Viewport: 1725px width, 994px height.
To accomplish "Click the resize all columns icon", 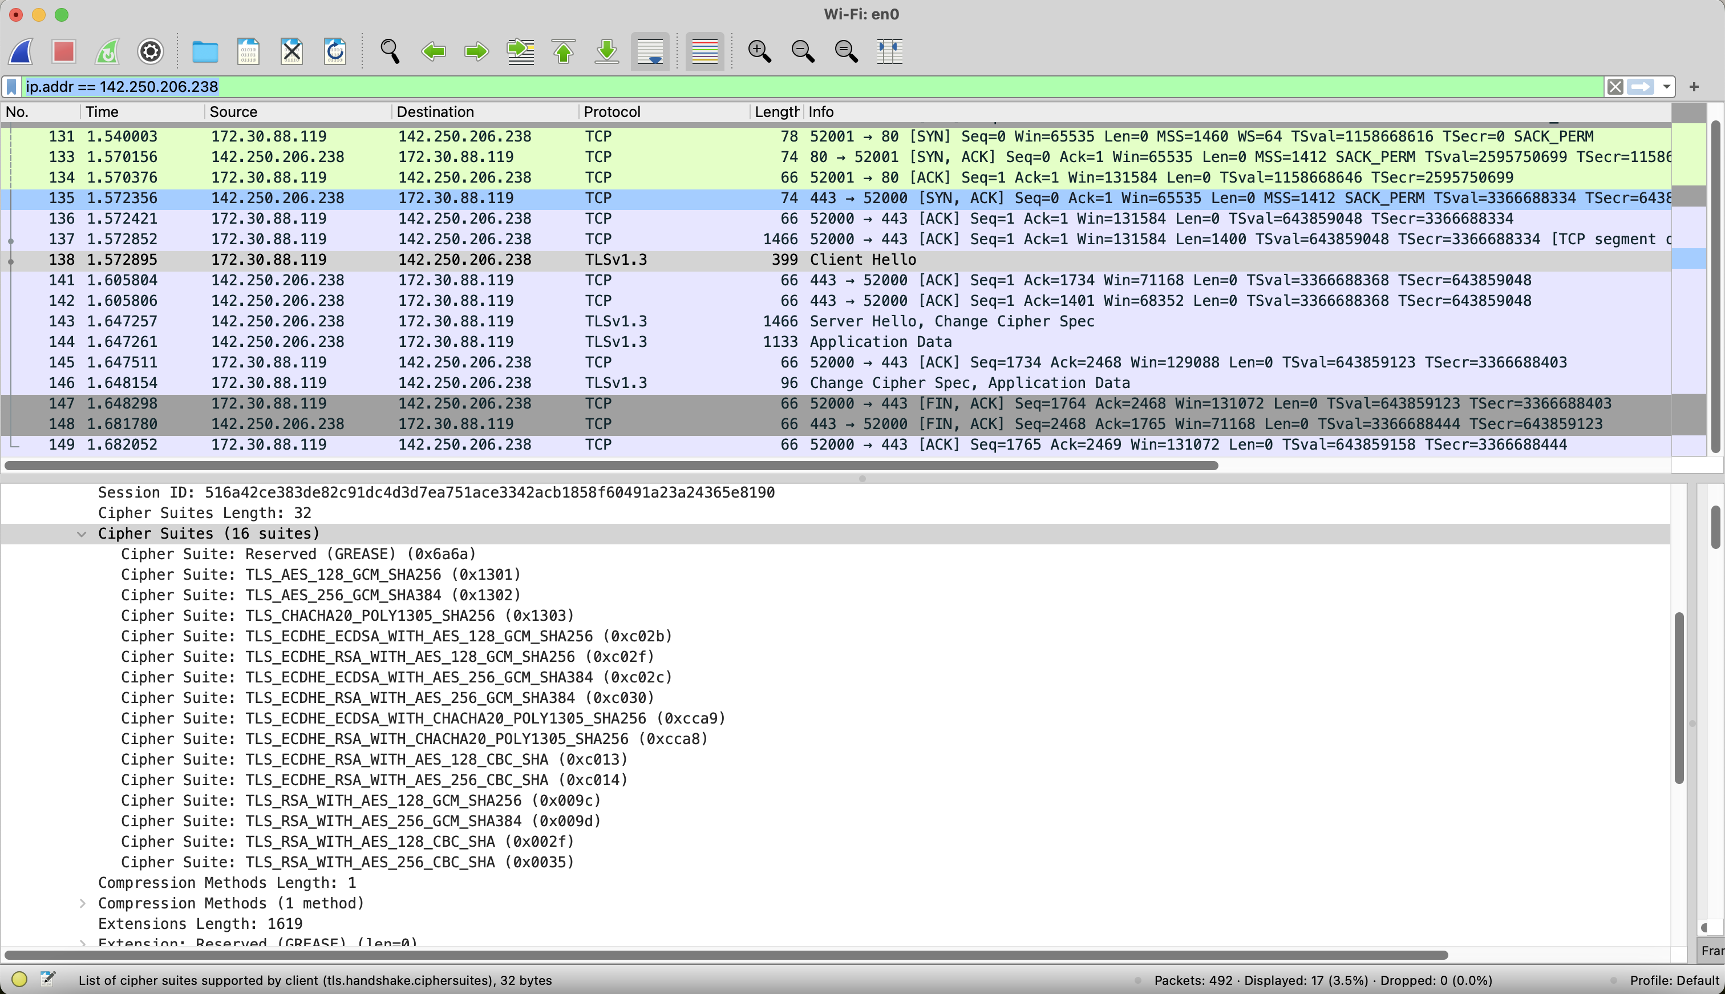I will coord(889,51).
